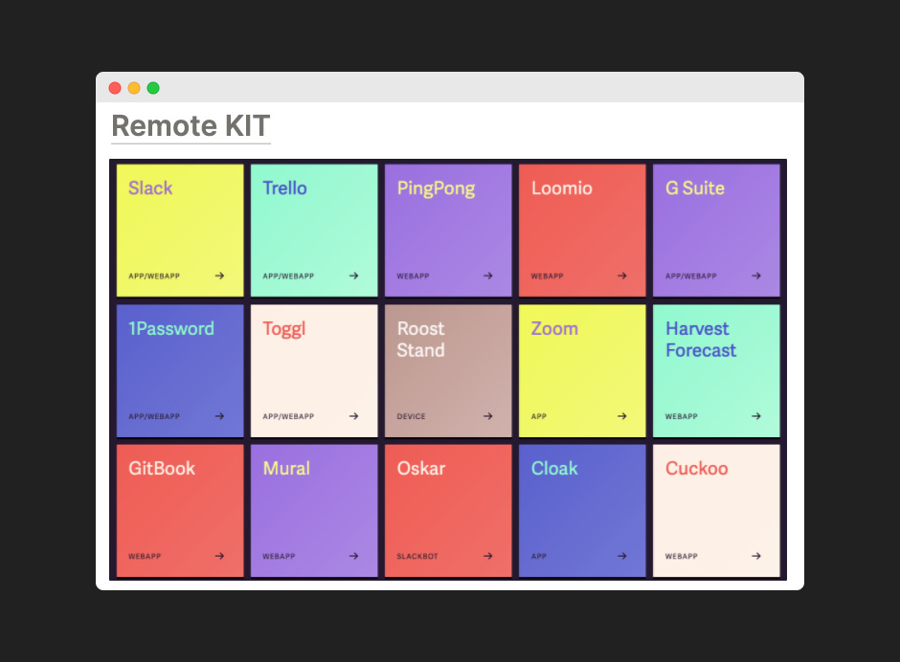Open the Roost Stand card title
Image resolution: width=900 pixels, height=662 pixels.
click(x=420, y=340)
